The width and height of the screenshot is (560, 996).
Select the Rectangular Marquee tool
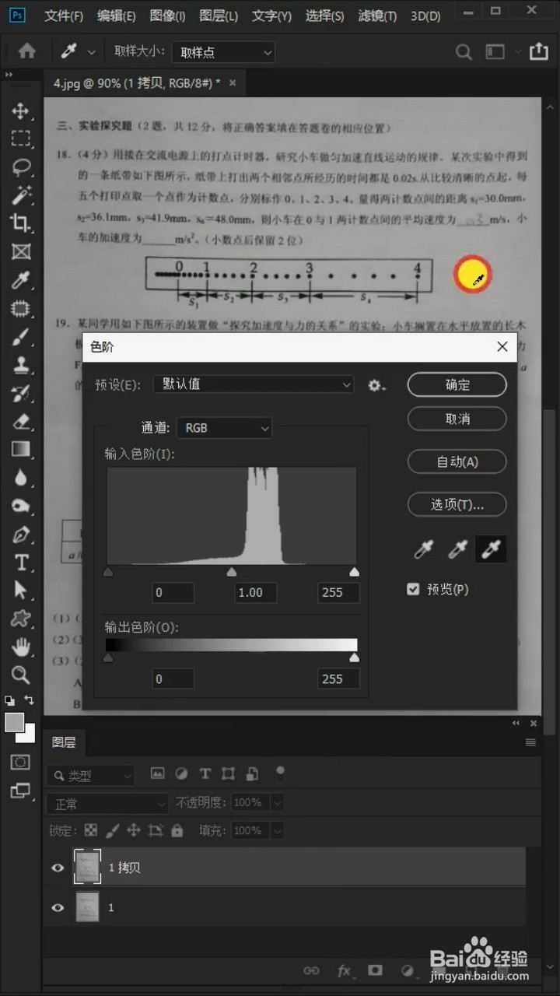tap(20, 139)
